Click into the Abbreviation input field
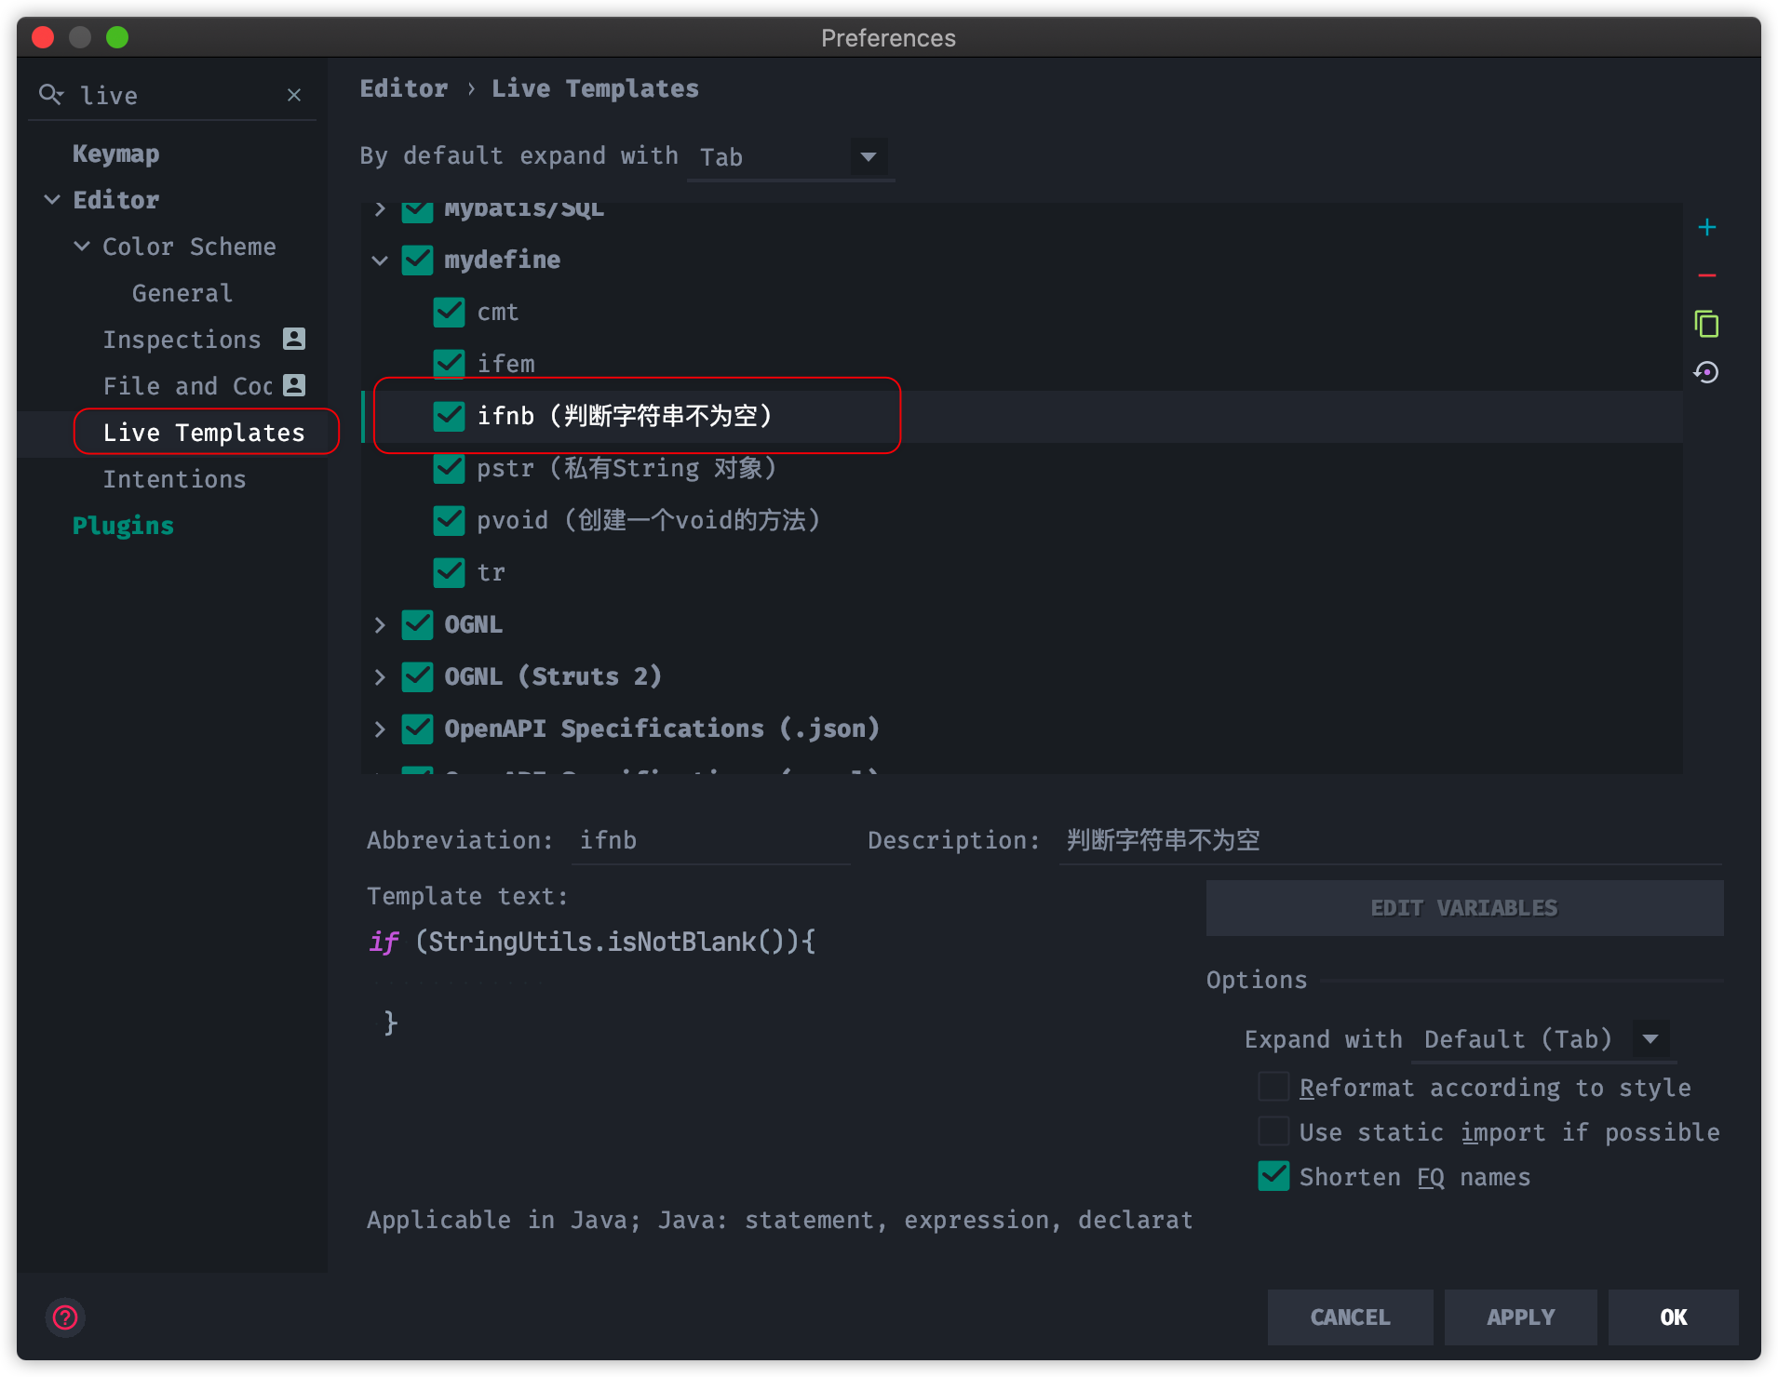1778x1377 pixels. tap(709, 840)
